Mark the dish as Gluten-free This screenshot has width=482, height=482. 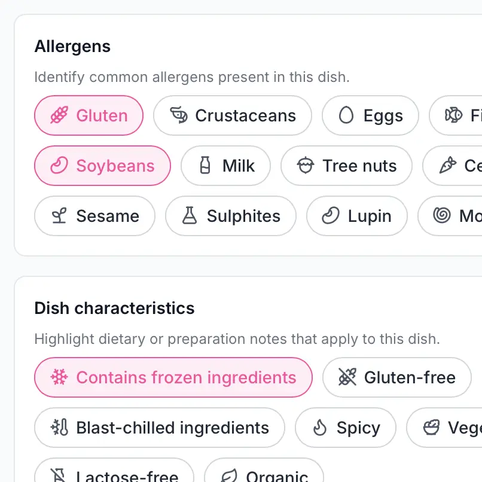(x=396, y=377)
